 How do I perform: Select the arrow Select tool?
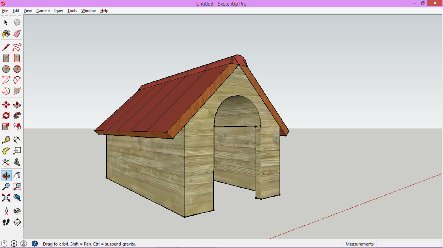coord(6,23)
